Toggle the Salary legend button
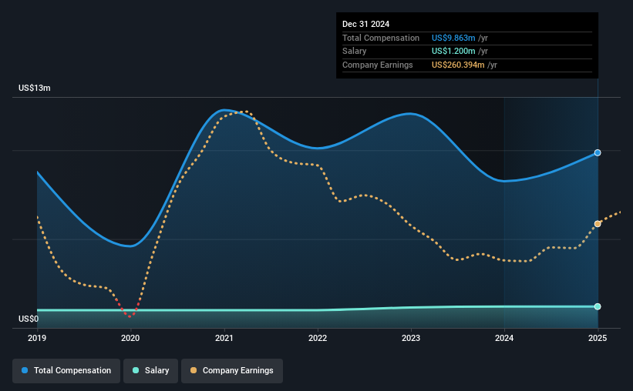Viewport: 633px width, 391px height. pyautogui.click(x=150, y=371)
